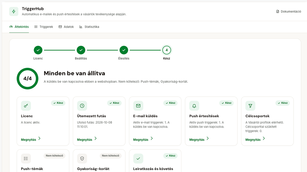Open Megnyitás link on Licenc card
The image size is (307, 172).
(x=31, y=139)
